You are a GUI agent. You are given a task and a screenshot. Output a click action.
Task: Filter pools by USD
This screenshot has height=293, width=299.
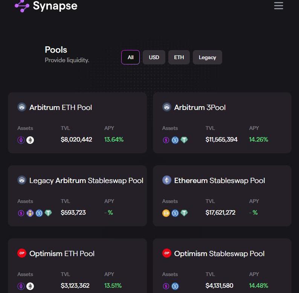coord(154,57)
